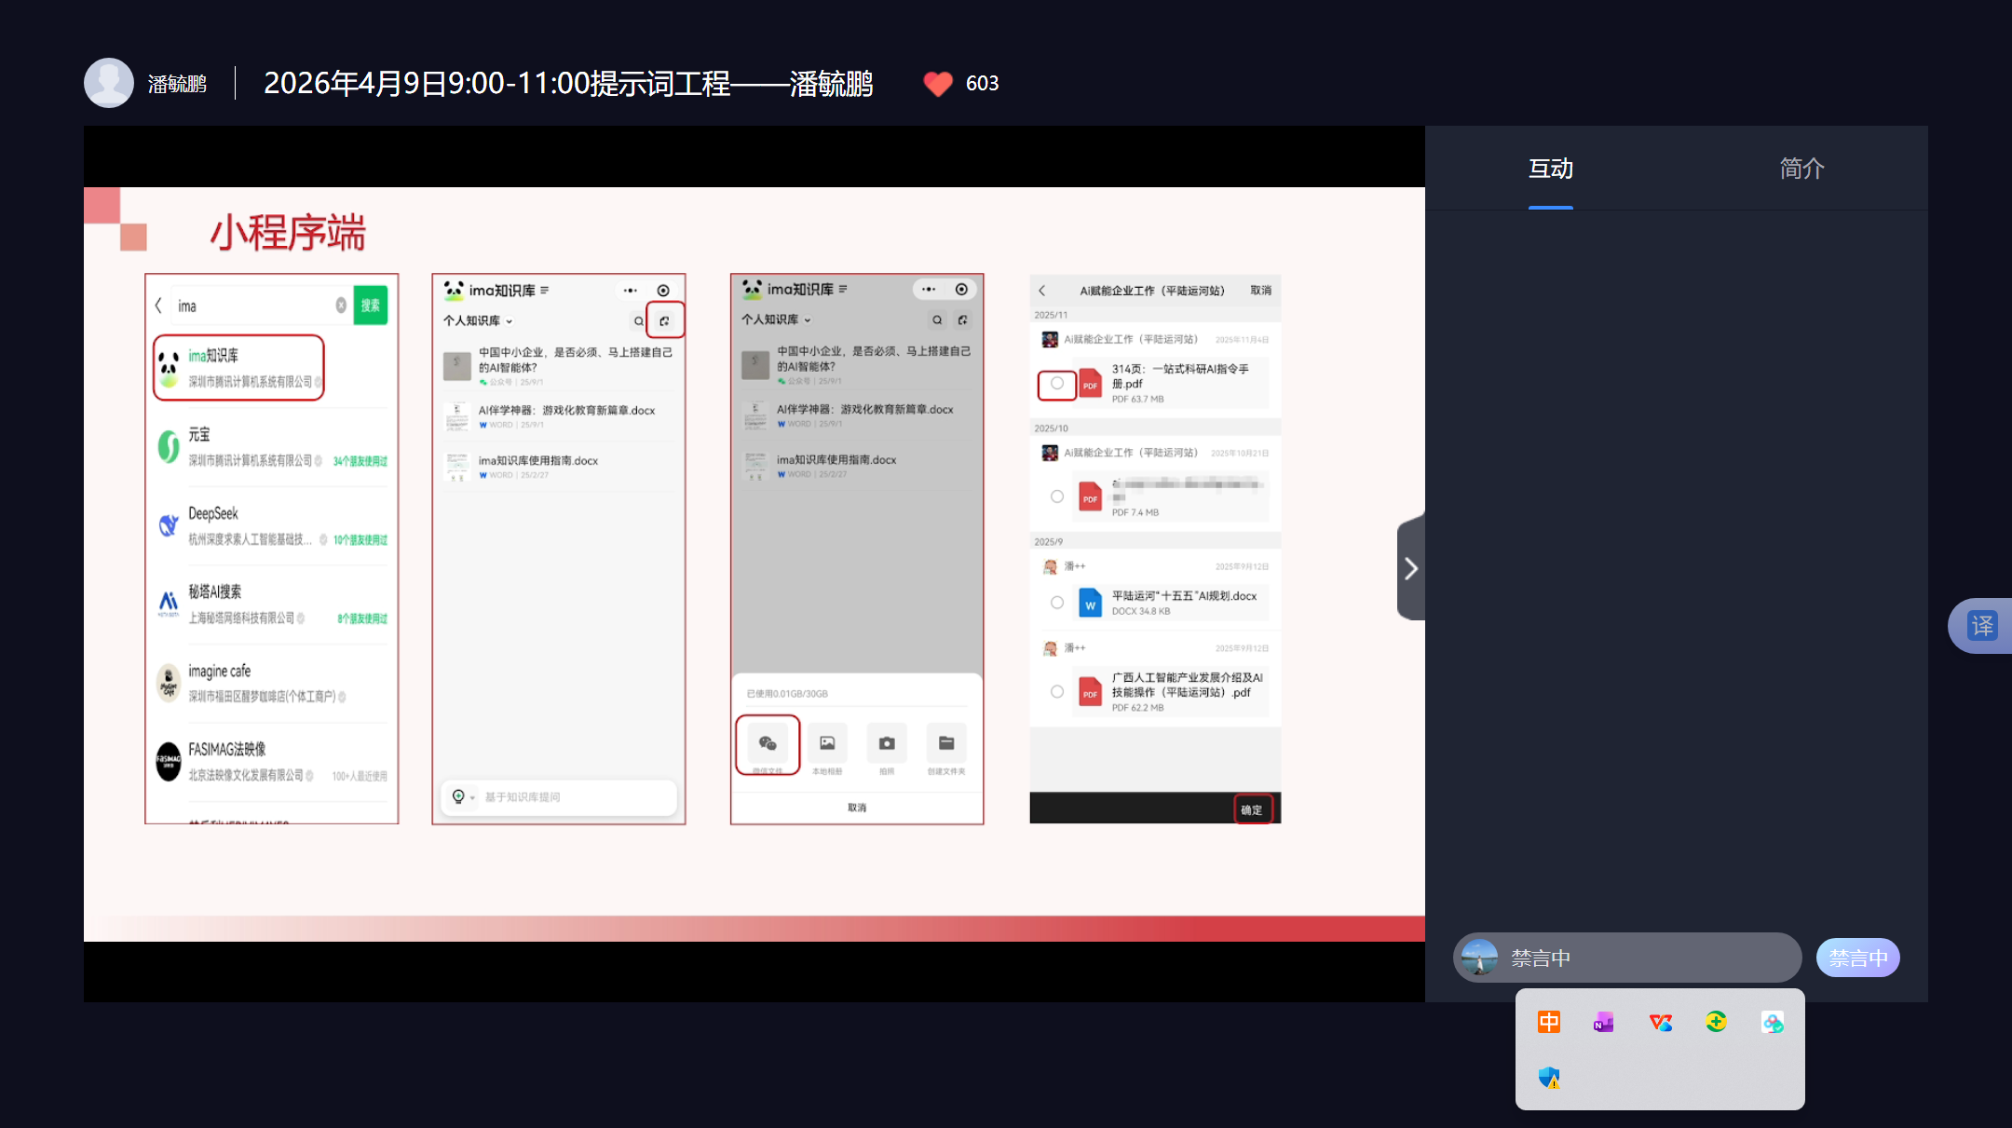
Task: Click the green 搜索 button in slide
Action: [x=370, y=306]
